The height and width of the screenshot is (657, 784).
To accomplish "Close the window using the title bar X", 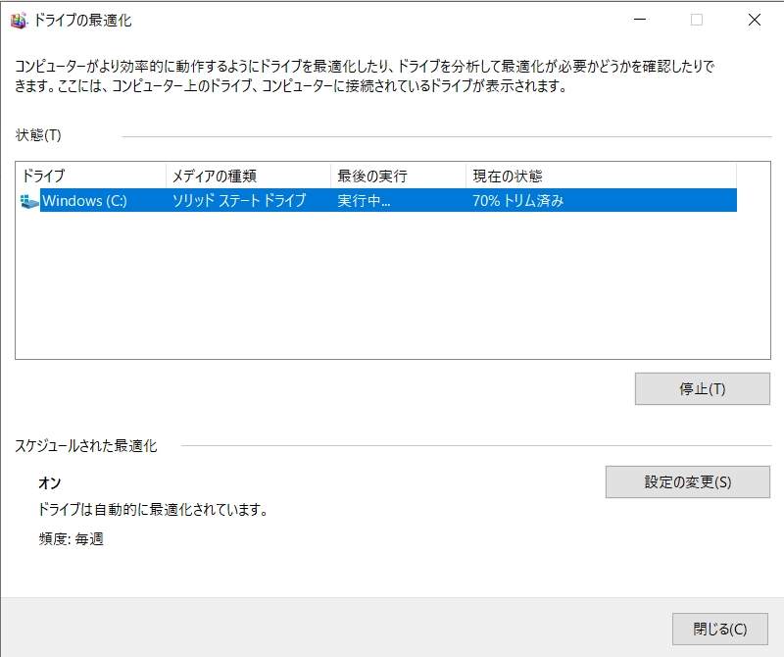I will click(x=754, y=20).
